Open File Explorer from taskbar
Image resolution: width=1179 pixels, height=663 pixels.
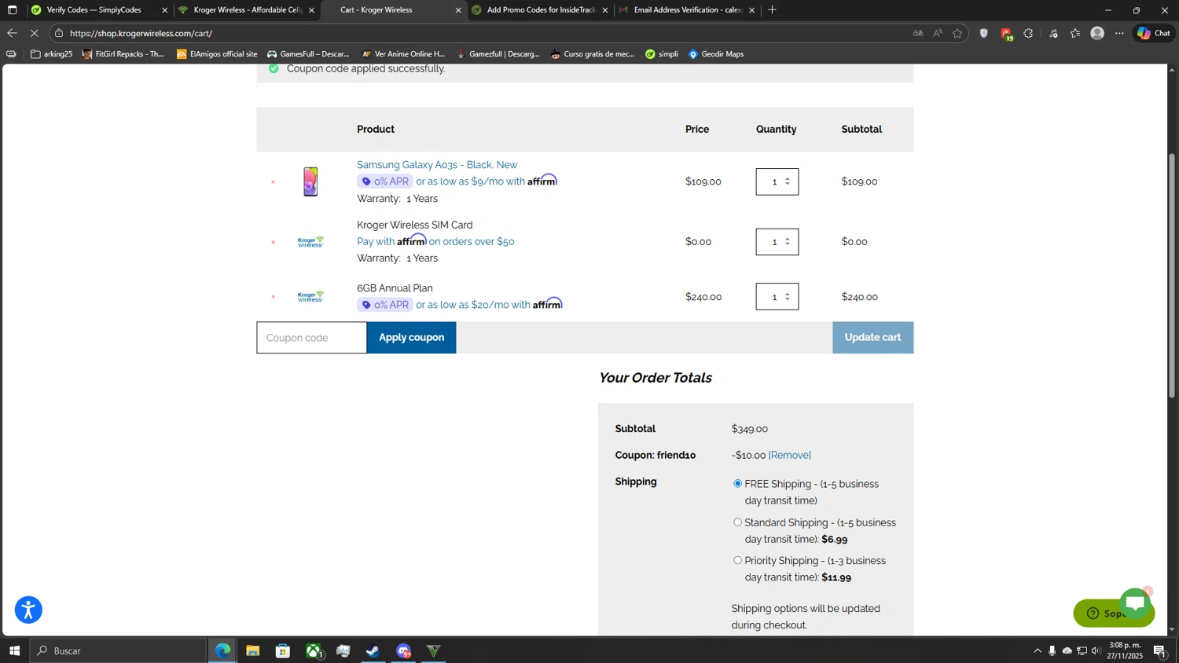252,650
